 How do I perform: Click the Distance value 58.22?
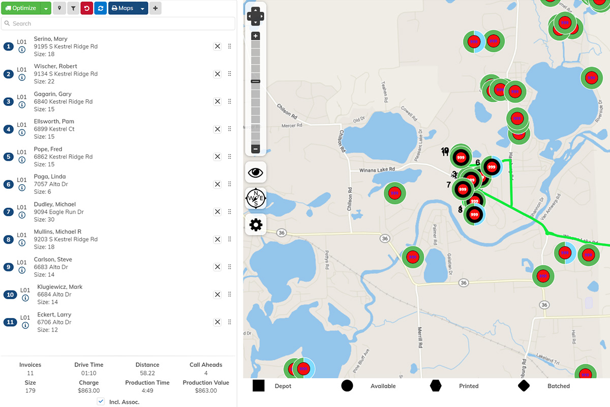pyautogui.click(x=147, y=373)
